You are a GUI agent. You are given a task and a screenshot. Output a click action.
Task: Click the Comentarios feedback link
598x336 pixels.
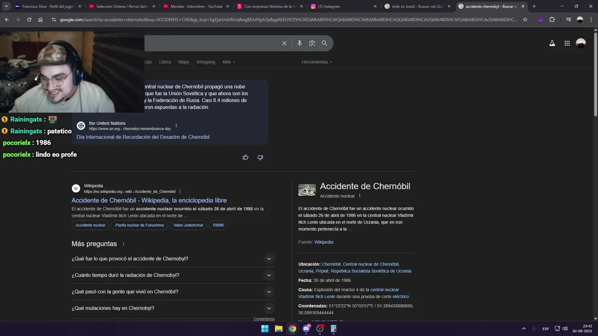coord(264,319)
